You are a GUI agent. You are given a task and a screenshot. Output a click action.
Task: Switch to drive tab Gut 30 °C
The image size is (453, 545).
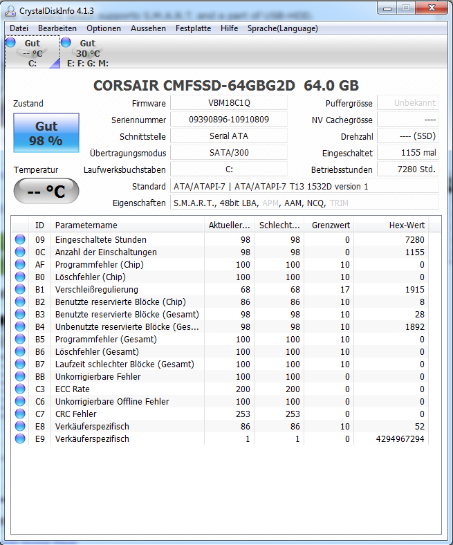87,53
